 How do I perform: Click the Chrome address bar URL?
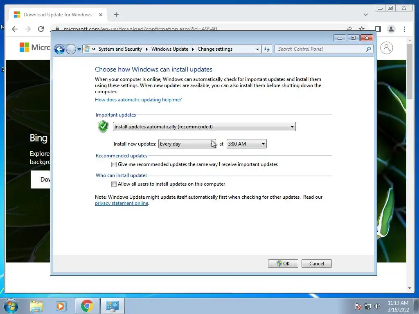(x=140, y=29)
